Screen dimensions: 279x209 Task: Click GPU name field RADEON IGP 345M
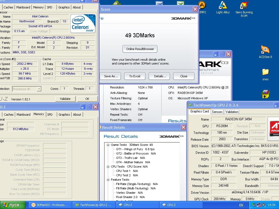point(238,119)
